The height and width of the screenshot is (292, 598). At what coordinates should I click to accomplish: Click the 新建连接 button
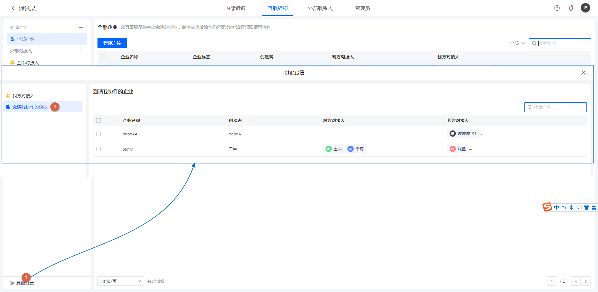(x=112, y=43)
